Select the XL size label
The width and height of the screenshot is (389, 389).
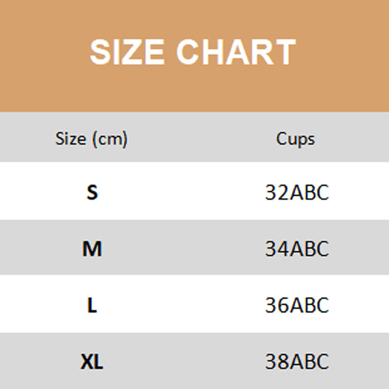92,362
